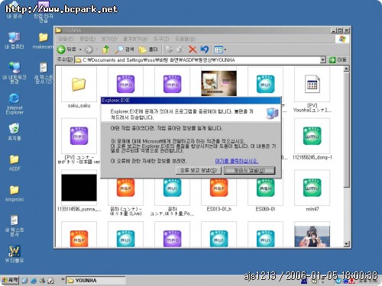Select the MPG file labeled [PV] ユンナ
This screenshot has height=286, width=382.
79,136
